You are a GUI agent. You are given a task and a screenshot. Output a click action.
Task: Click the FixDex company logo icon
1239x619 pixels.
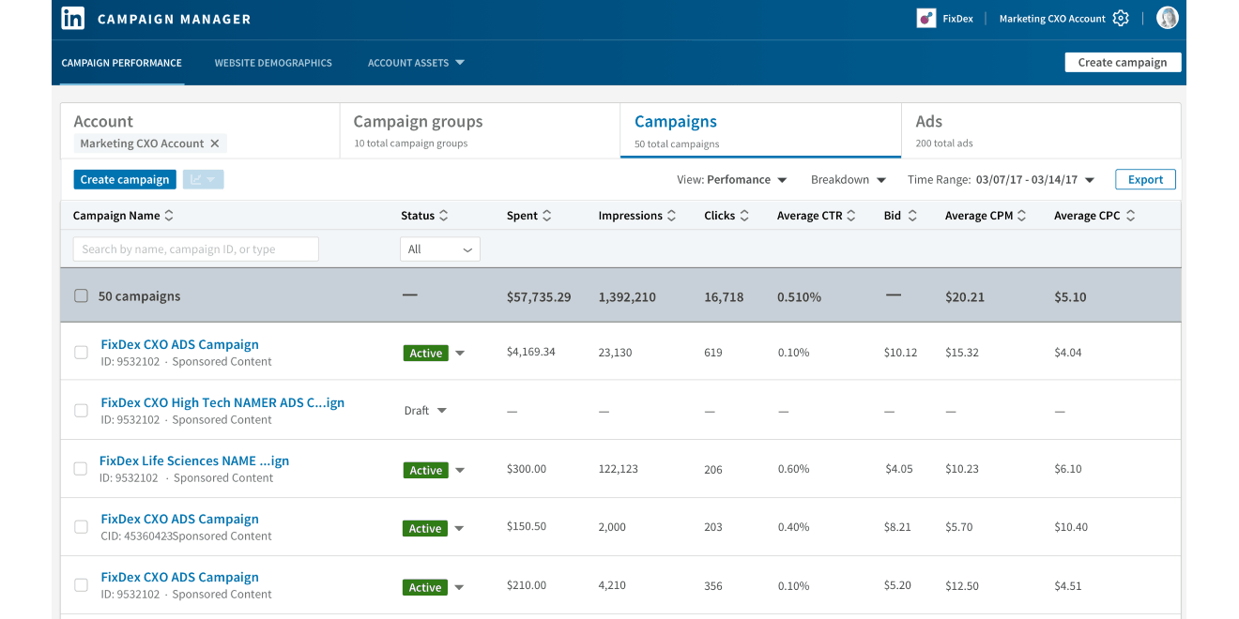tap(925, 18)
